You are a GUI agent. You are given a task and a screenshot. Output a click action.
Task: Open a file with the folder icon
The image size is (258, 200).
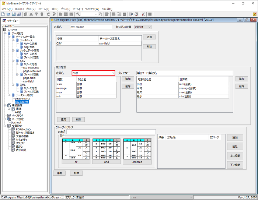point(8,14)
